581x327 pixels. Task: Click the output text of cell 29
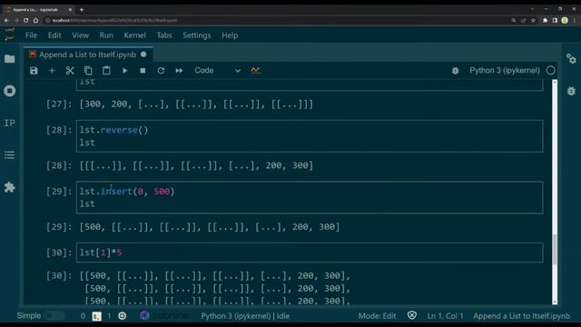click(x=210, y=227)
